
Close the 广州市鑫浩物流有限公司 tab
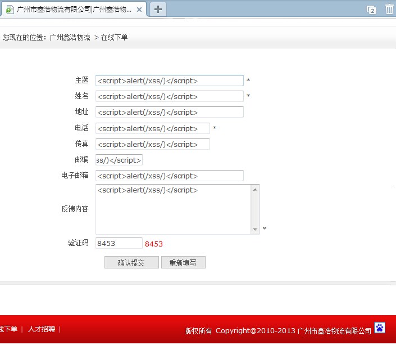coord(139,10)
